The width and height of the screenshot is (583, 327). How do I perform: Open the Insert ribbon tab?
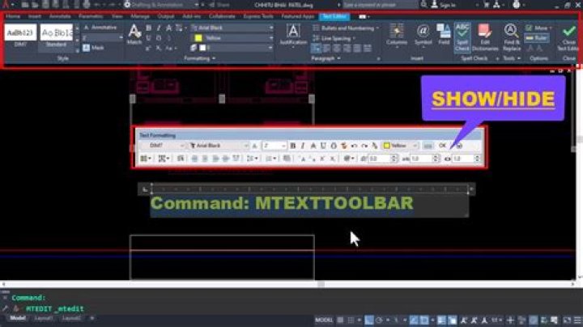click(x=35, y=16)
